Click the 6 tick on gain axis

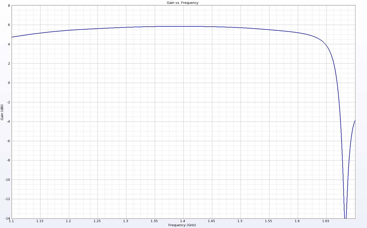pyautogui.click(x=9, y=25)
